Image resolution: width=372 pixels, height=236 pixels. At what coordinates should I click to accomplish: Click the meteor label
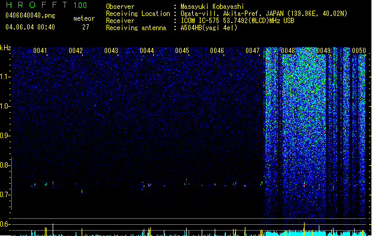[x=84, y=18]
